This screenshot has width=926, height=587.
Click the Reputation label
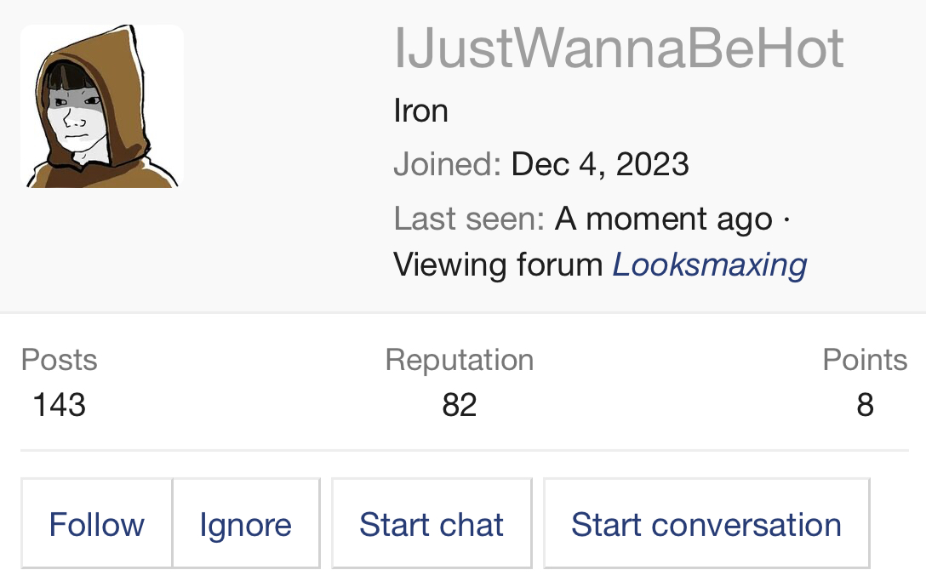coord(460,360)
